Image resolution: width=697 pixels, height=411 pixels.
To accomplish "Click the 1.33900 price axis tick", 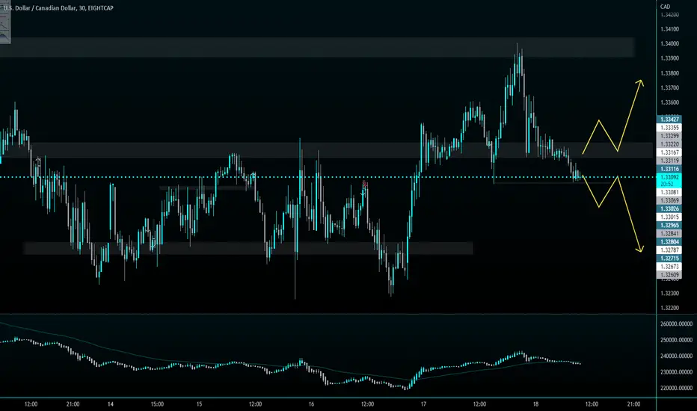I will pyautogui.click(x=669, y=58).
